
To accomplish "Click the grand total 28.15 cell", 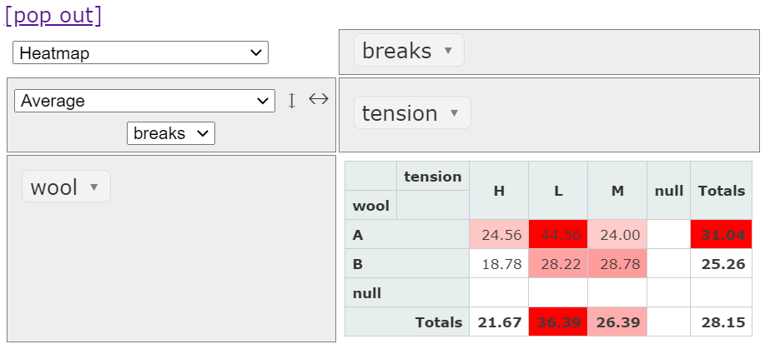I will (722, 322).
